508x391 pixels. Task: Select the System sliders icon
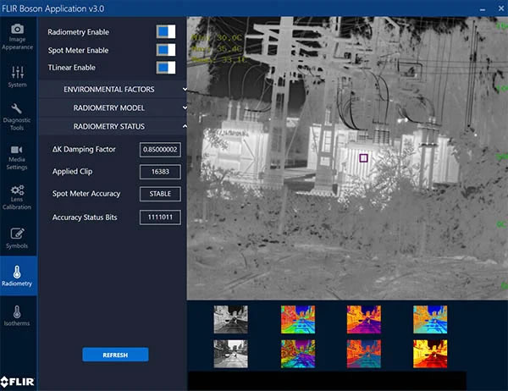click(18, 71)
